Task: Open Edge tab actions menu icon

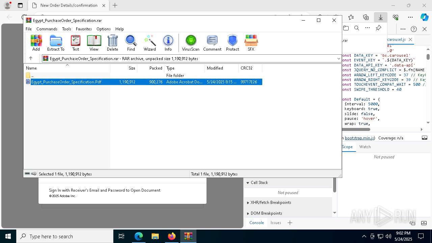Action: coord(20,5)
